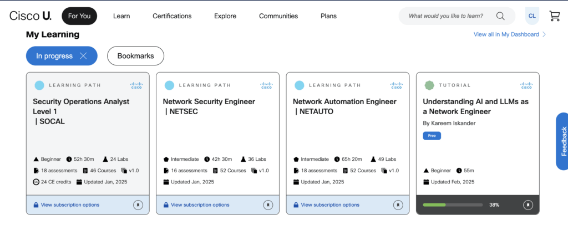Click the 38% tutorial progress bar
This screenshot has height=230, width=568.
(453, 205)
